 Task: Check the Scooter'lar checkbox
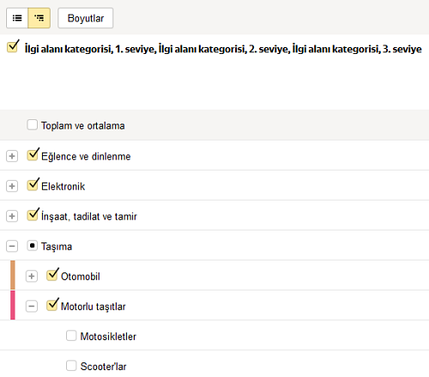tap(71, 365)
